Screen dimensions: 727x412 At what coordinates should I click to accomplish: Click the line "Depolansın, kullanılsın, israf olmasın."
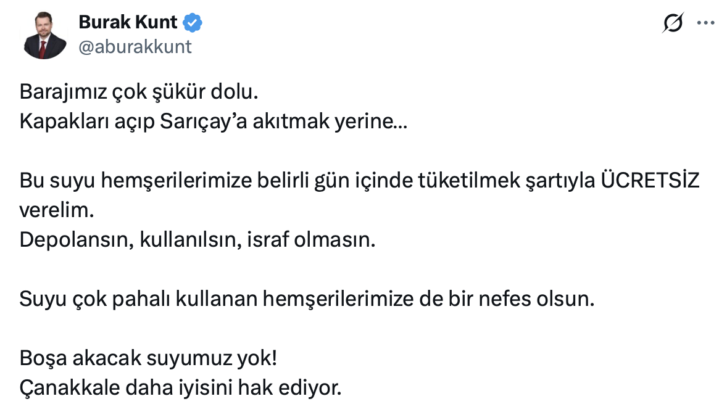tap(197, 239)
